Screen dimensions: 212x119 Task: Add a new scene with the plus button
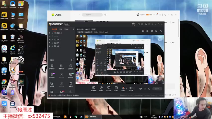pyautogui.click(x=73, y=29)
